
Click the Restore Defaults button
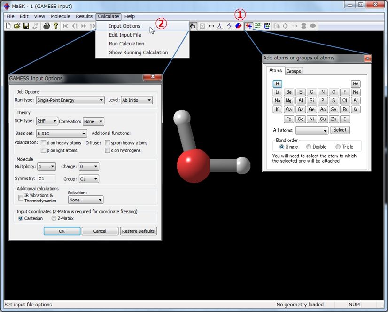point(138,231)
